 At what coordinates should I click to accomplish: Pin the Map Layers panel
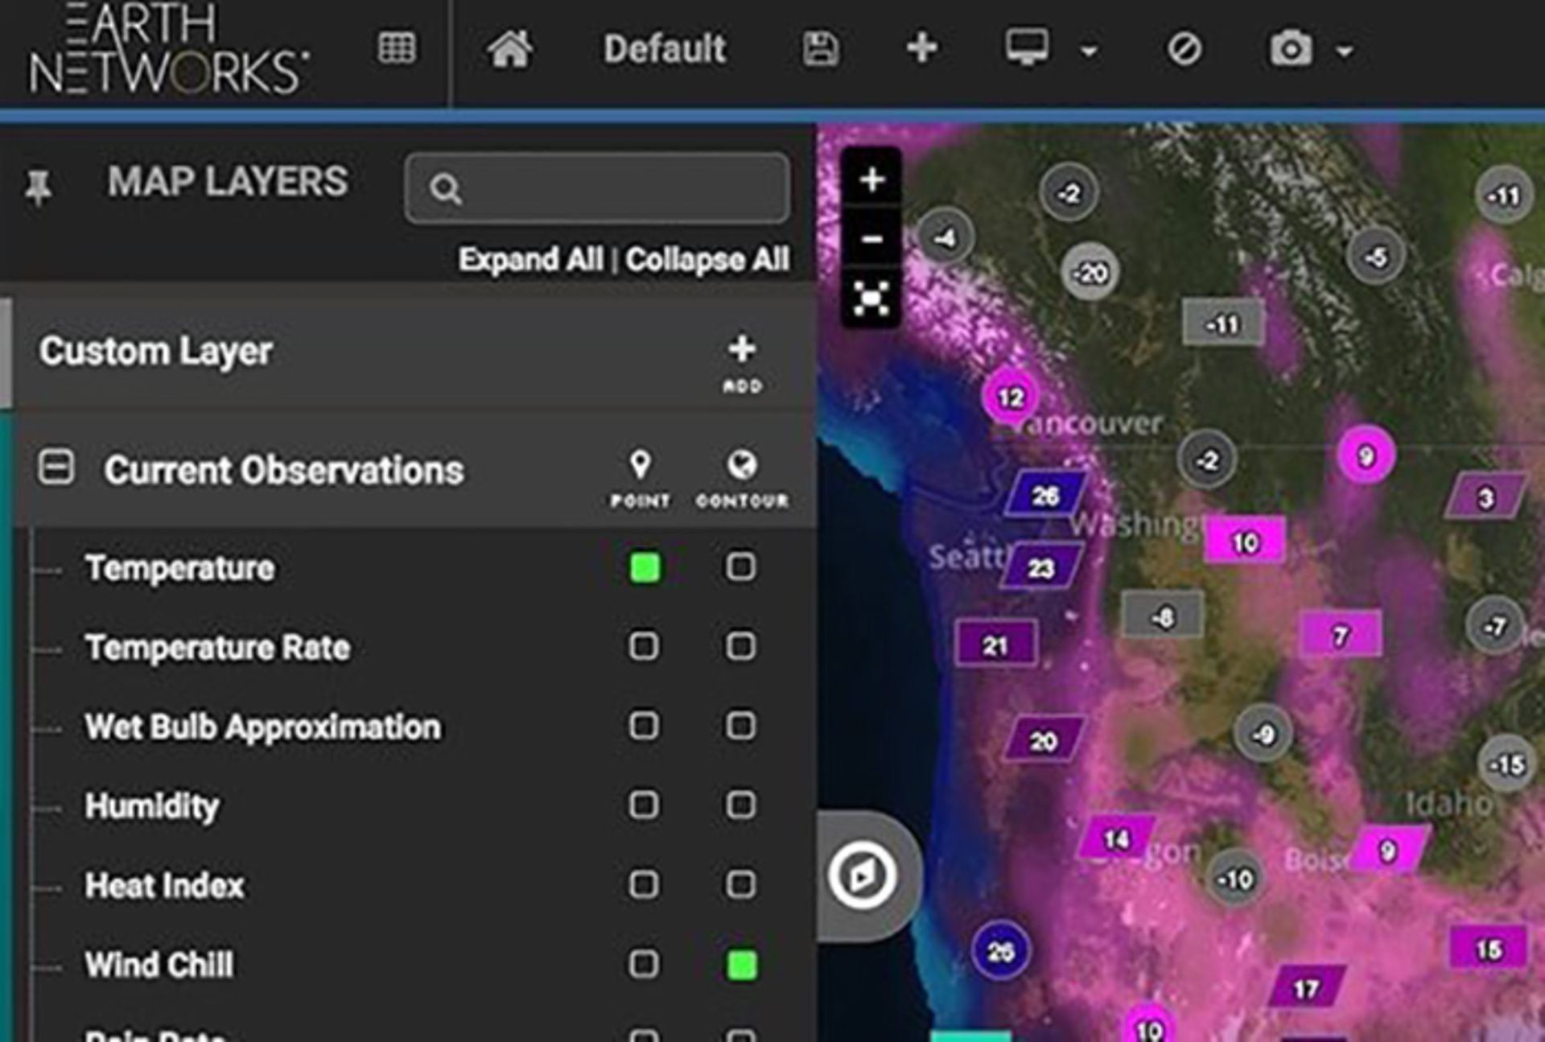[x=38, y=187]
